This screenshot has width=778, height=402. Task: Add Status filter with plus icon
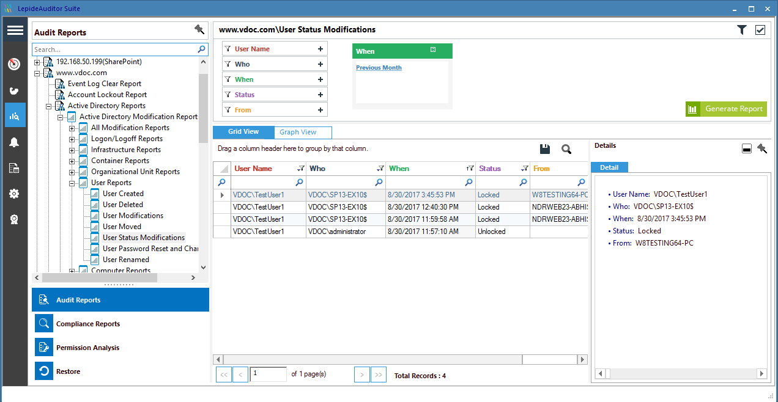coord(320,95)
